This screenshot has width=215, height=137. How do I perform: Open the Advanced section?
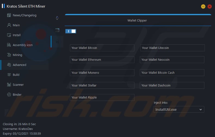(25, 65)
